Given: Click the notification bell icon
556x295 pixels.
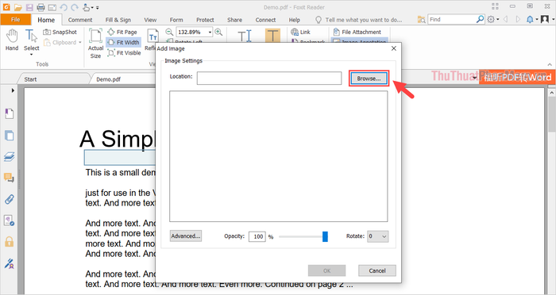Looking at the screenshot, I should [x=530, y=20].
